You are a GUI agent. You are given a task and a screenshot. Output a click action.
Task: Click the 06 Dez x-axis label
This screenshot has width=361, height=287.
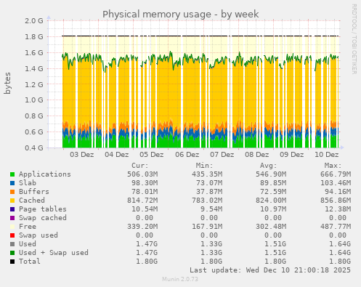click(x=187, y=155)
